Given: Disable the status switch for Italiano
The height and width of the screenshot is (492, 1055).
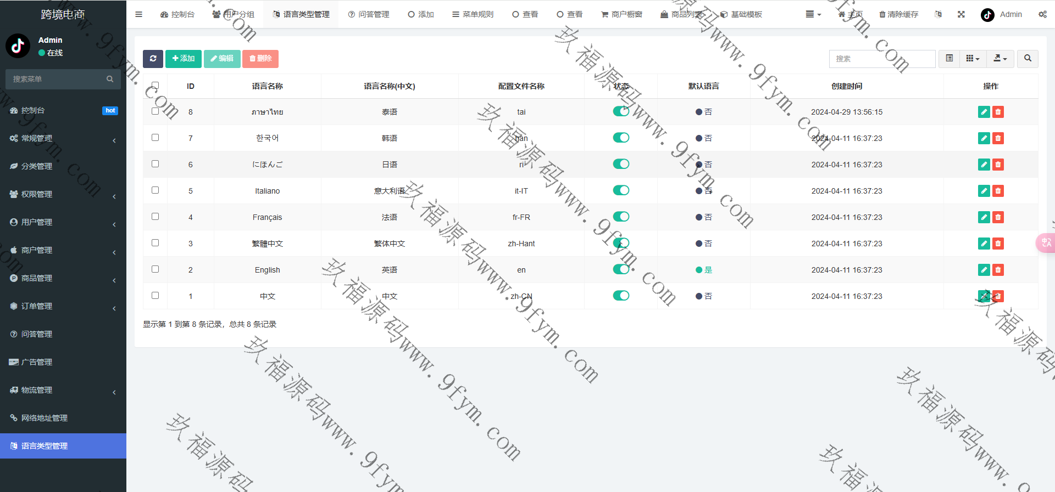Looking at the screenshot, I should pyautogui.click(x=621, y=190).
